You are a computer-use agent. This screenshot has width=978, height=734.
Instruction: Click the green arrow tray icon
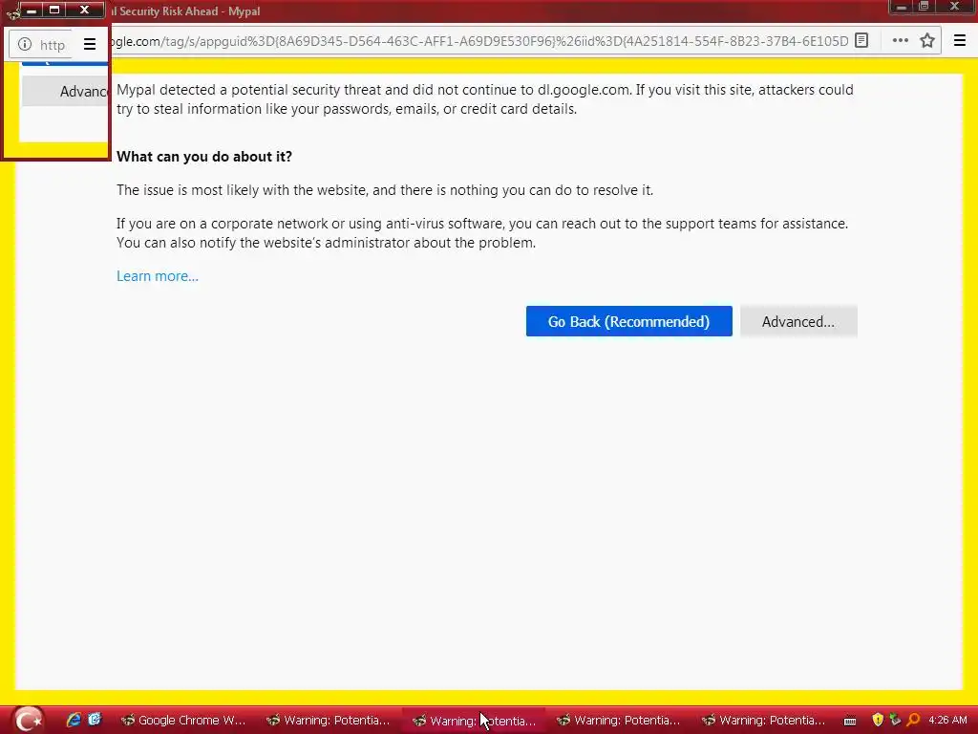pyautogui.click(x=895, y=720)
